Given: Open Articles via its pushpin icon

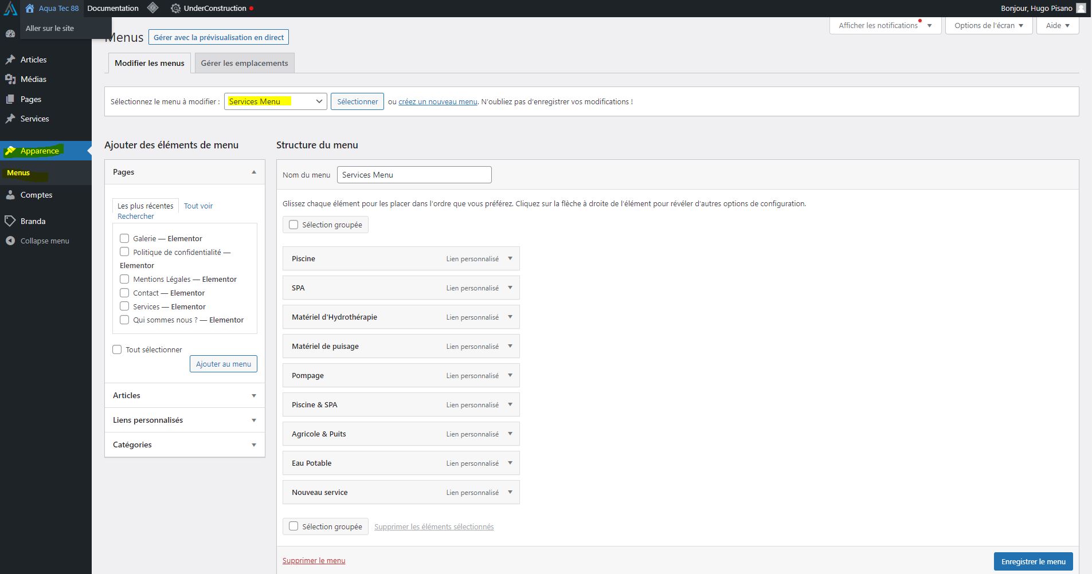Looking at the screenshot, I should point(10,60).
